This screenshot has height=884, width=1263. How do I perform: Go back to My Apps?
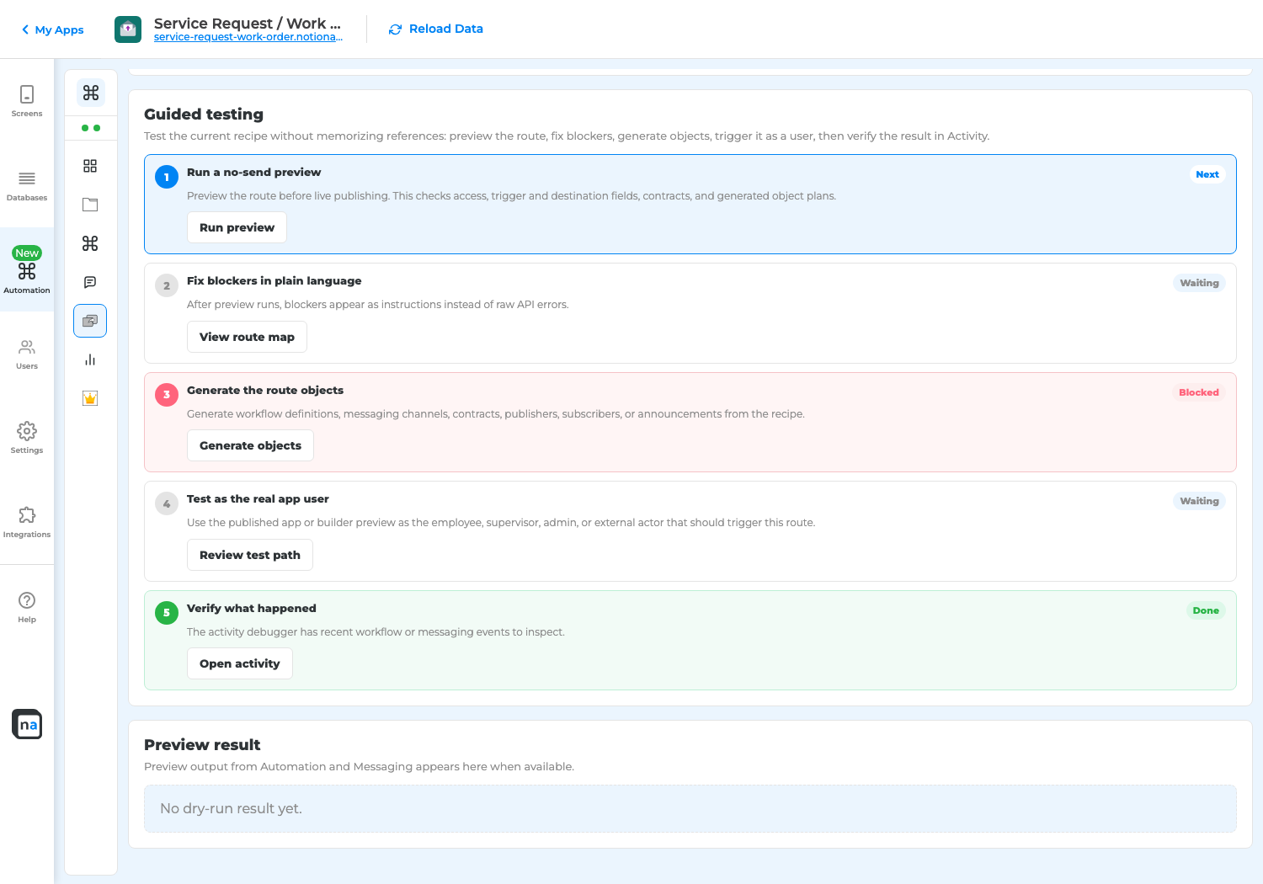[52, 29]
